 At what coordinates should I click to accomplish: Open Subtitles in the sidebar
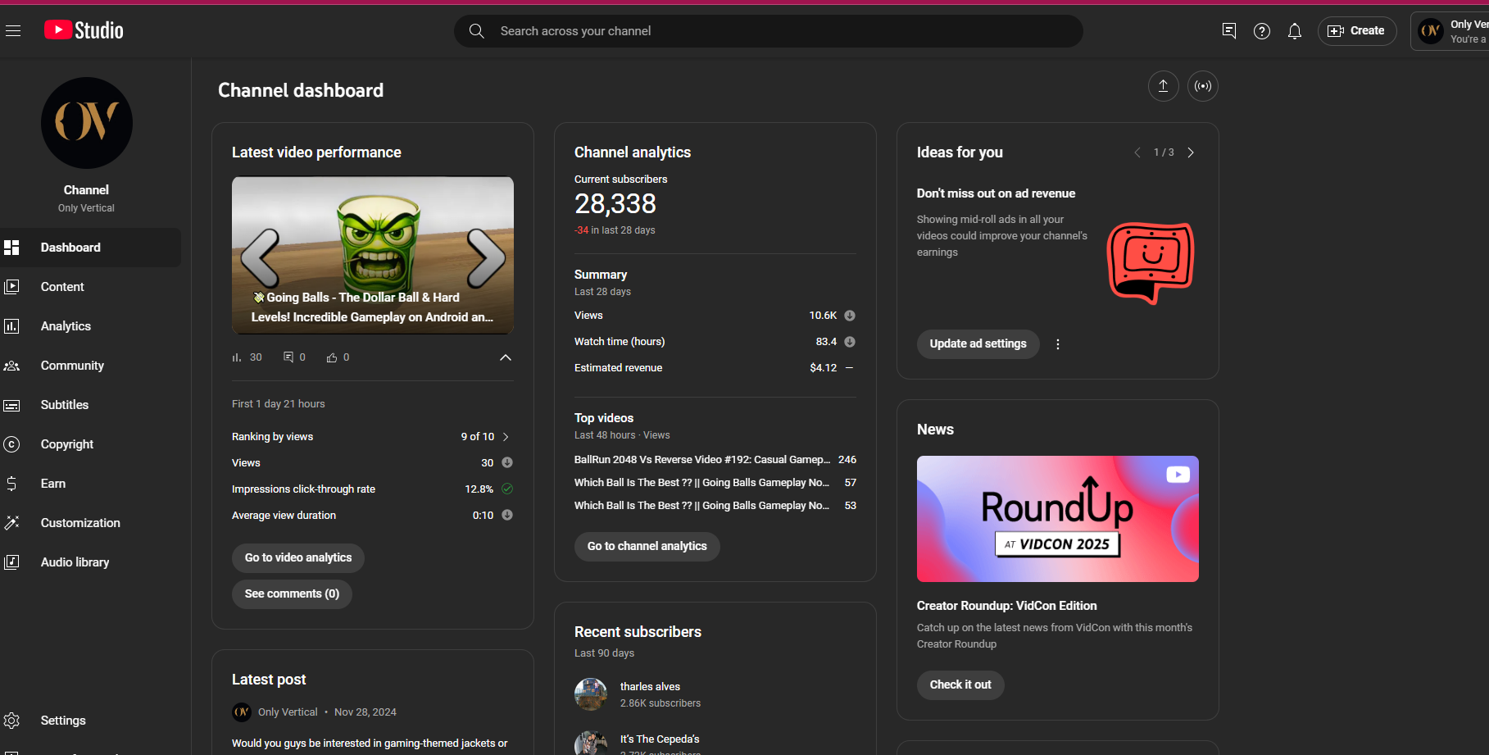90,405
